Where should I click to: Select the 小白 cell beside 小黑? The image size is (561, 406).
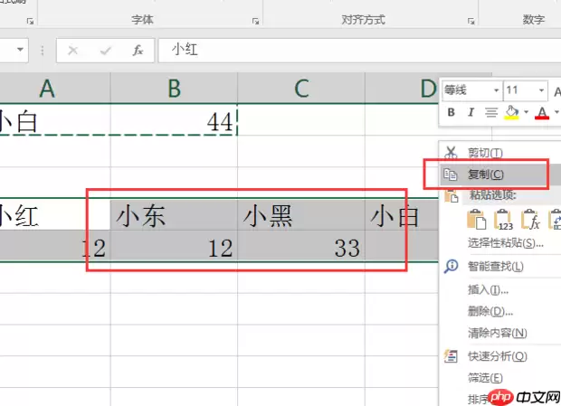[x=402, y=214]
